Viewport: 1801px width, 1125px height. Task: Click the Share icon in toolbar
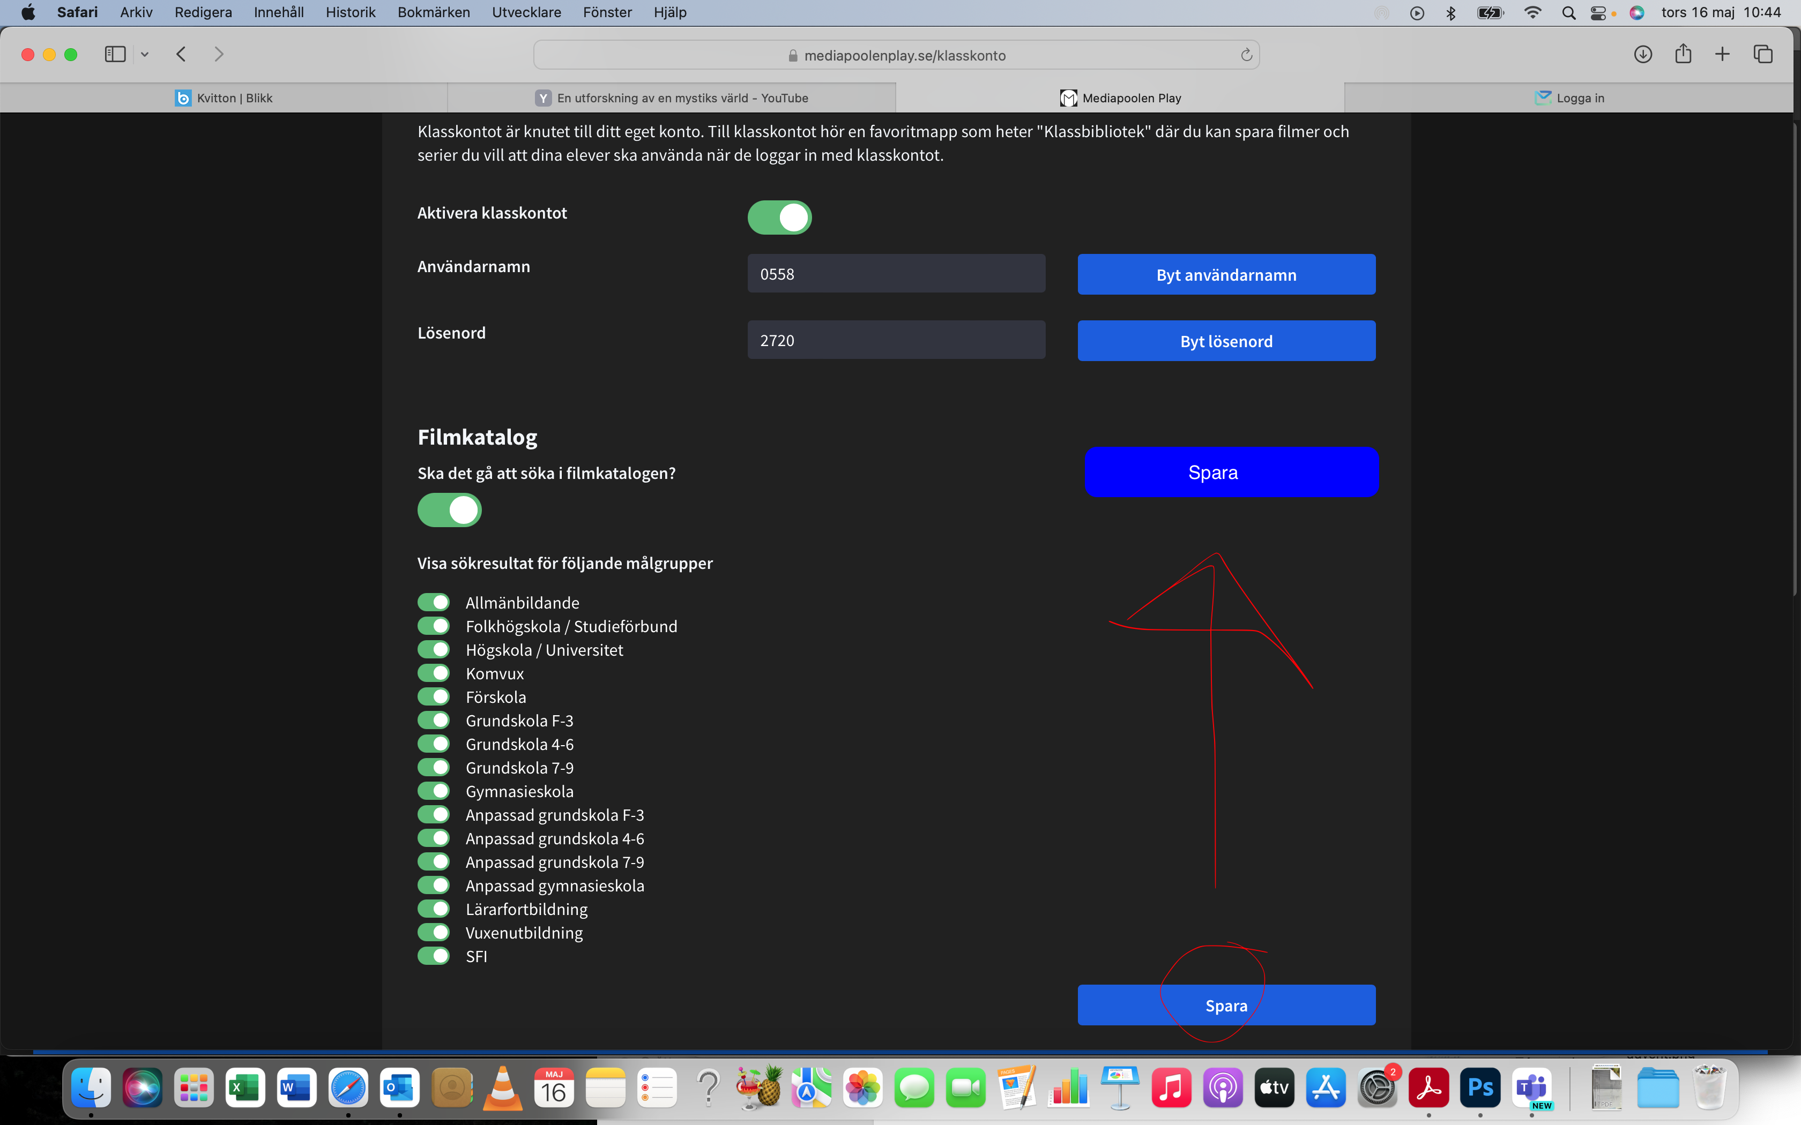tap(1683, 54)
